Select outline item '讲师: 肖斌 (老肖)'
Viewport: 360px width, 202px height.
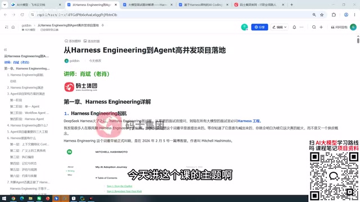point(17,62)
